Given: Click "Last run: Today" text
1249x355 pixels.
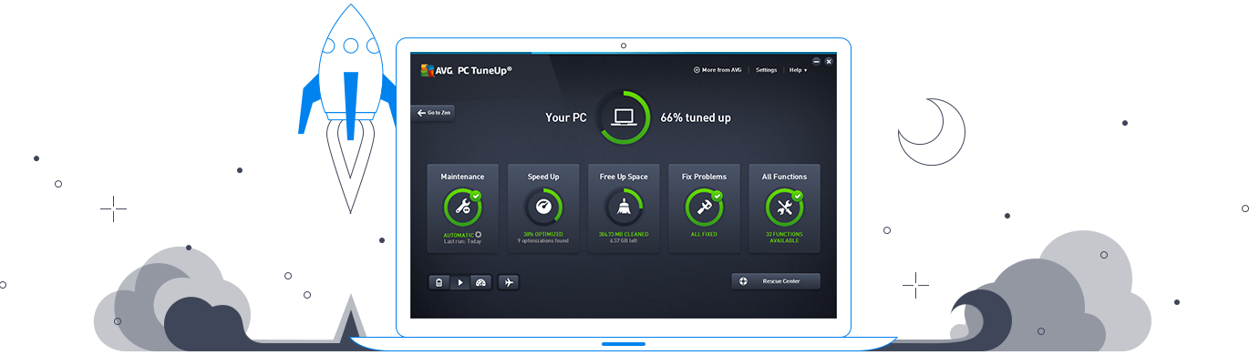Looking at the screenshot, I should pyautogui.click(x=462, y=241).
